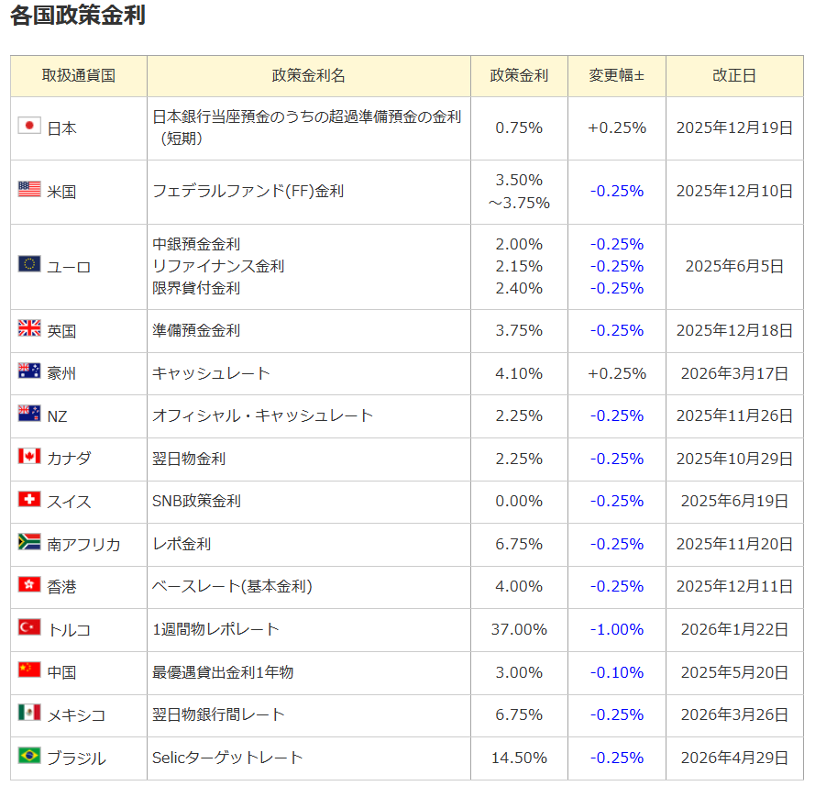The width and height of the screenshot is (815, 786).
Task: Click Brazil's 14.50% policy rate
Action: click(519, 758)
